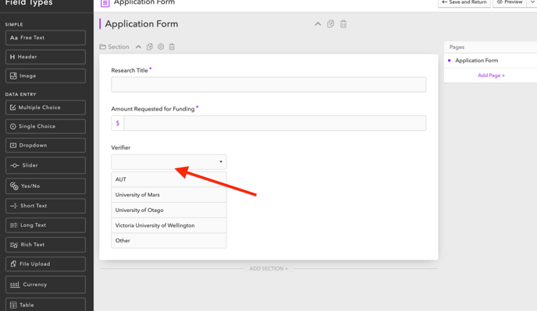Image resolution: width=537 pixels, height=311 pixels.
Task: Collapse the Application Form page chevron
Action: click(318, 24)
